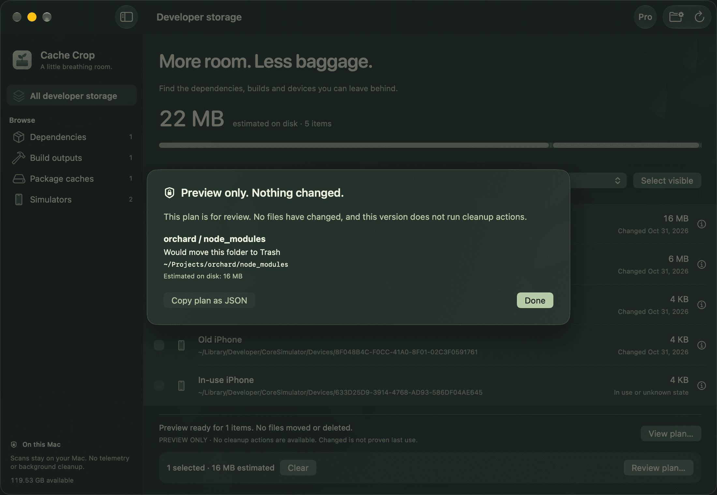This screenshot has width=717, height=495.
Task: Click the In-use iPhone device icon
Action: [182, 386]
